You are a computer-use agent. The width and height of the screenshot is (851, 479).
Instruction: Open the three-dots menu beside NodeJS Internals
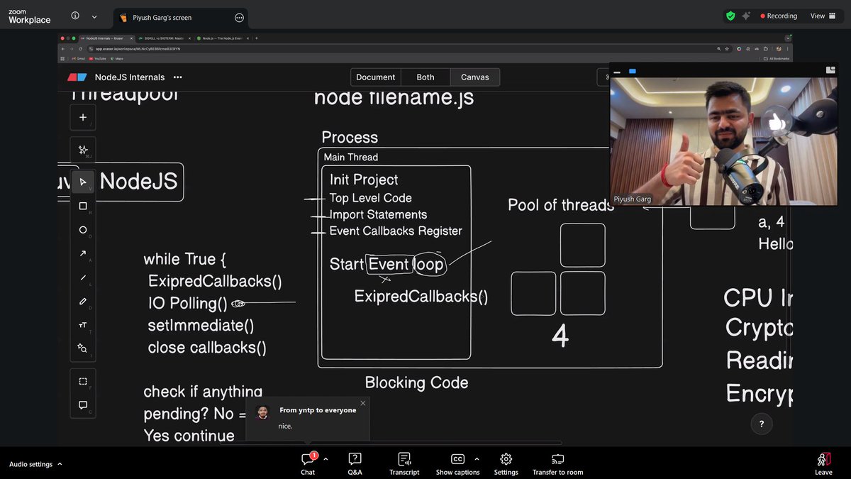(178, 77)
